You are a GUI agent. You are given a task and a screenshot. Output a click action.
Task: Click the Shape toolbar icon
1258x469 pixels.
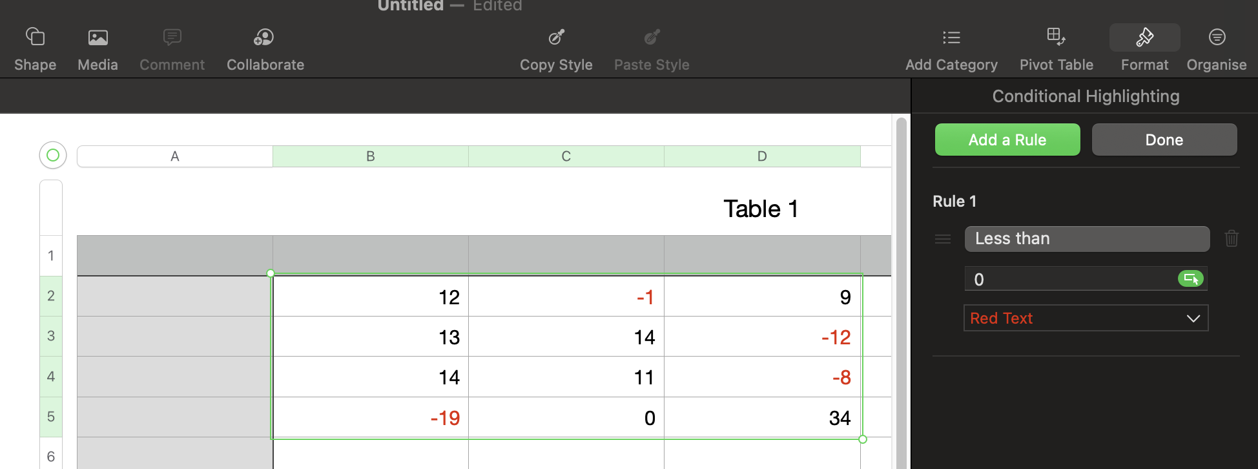(x=35, y=37)
